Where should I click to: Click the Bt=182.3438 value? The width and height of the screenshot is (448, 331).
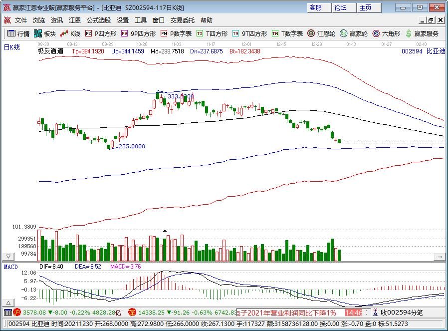(x=245, y=51)
